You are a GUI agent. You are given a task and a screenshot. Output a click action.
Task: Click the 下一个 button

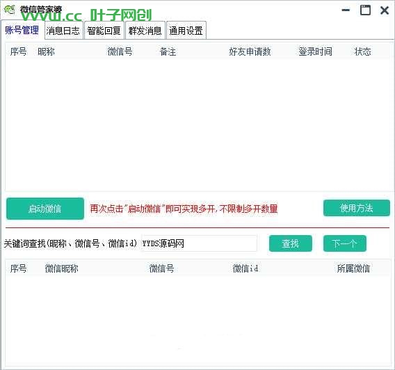[345, 243]
